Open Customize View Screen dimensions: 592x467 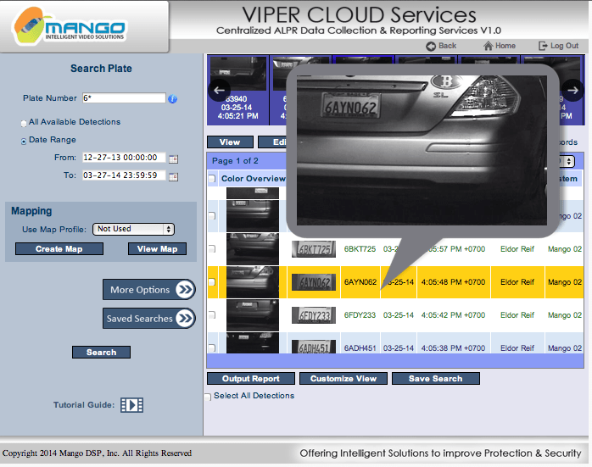pyautogui.click(x=343, y=379)
